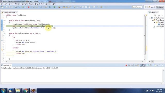
Task: Collapse the FinallyDemo debug target node
Action: pyautogui.click(x=152, y=20)
